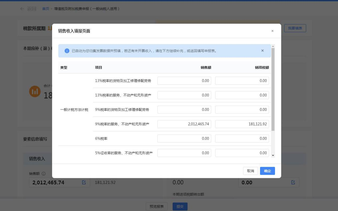Viewport: 338px width, 211px height.
Task: Edit 销项税额 for 13%税率的服务、不动产和无形资产
Action: (x=242, y=95)
